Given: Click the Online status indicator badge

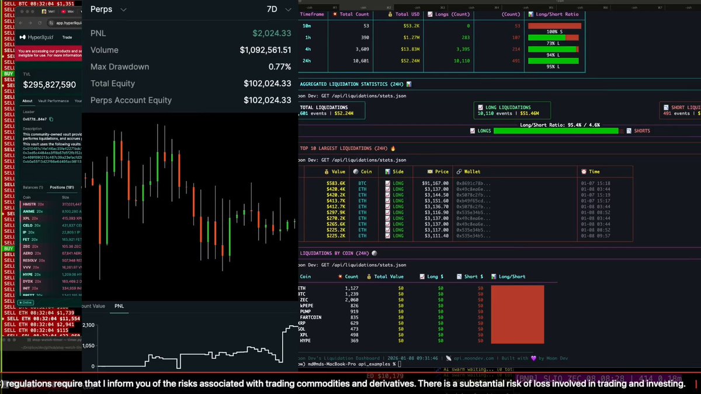Looking at the screenshot, I should [26, 303].
